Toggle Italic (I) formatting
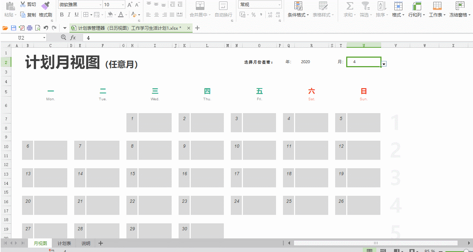Image resolution: width=473 pixels, height=252 pixels. 69,15
